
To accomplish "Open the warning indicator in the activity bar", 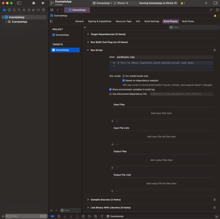I will click(183, 3).
